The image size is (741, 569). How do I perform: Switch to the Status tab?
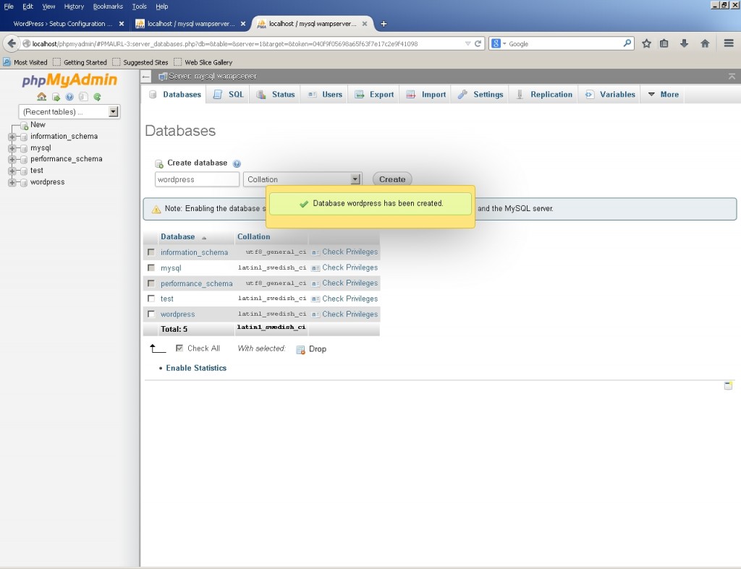[276, 95]
